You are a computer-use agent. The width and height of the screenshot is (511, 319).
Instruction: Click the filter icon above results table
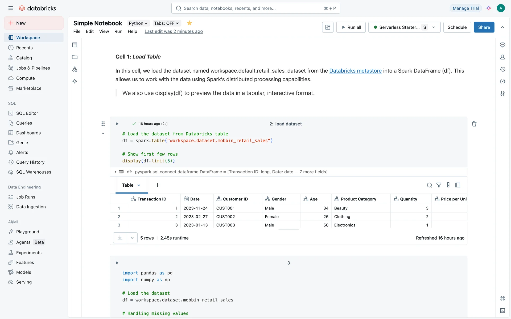[439, 185]
